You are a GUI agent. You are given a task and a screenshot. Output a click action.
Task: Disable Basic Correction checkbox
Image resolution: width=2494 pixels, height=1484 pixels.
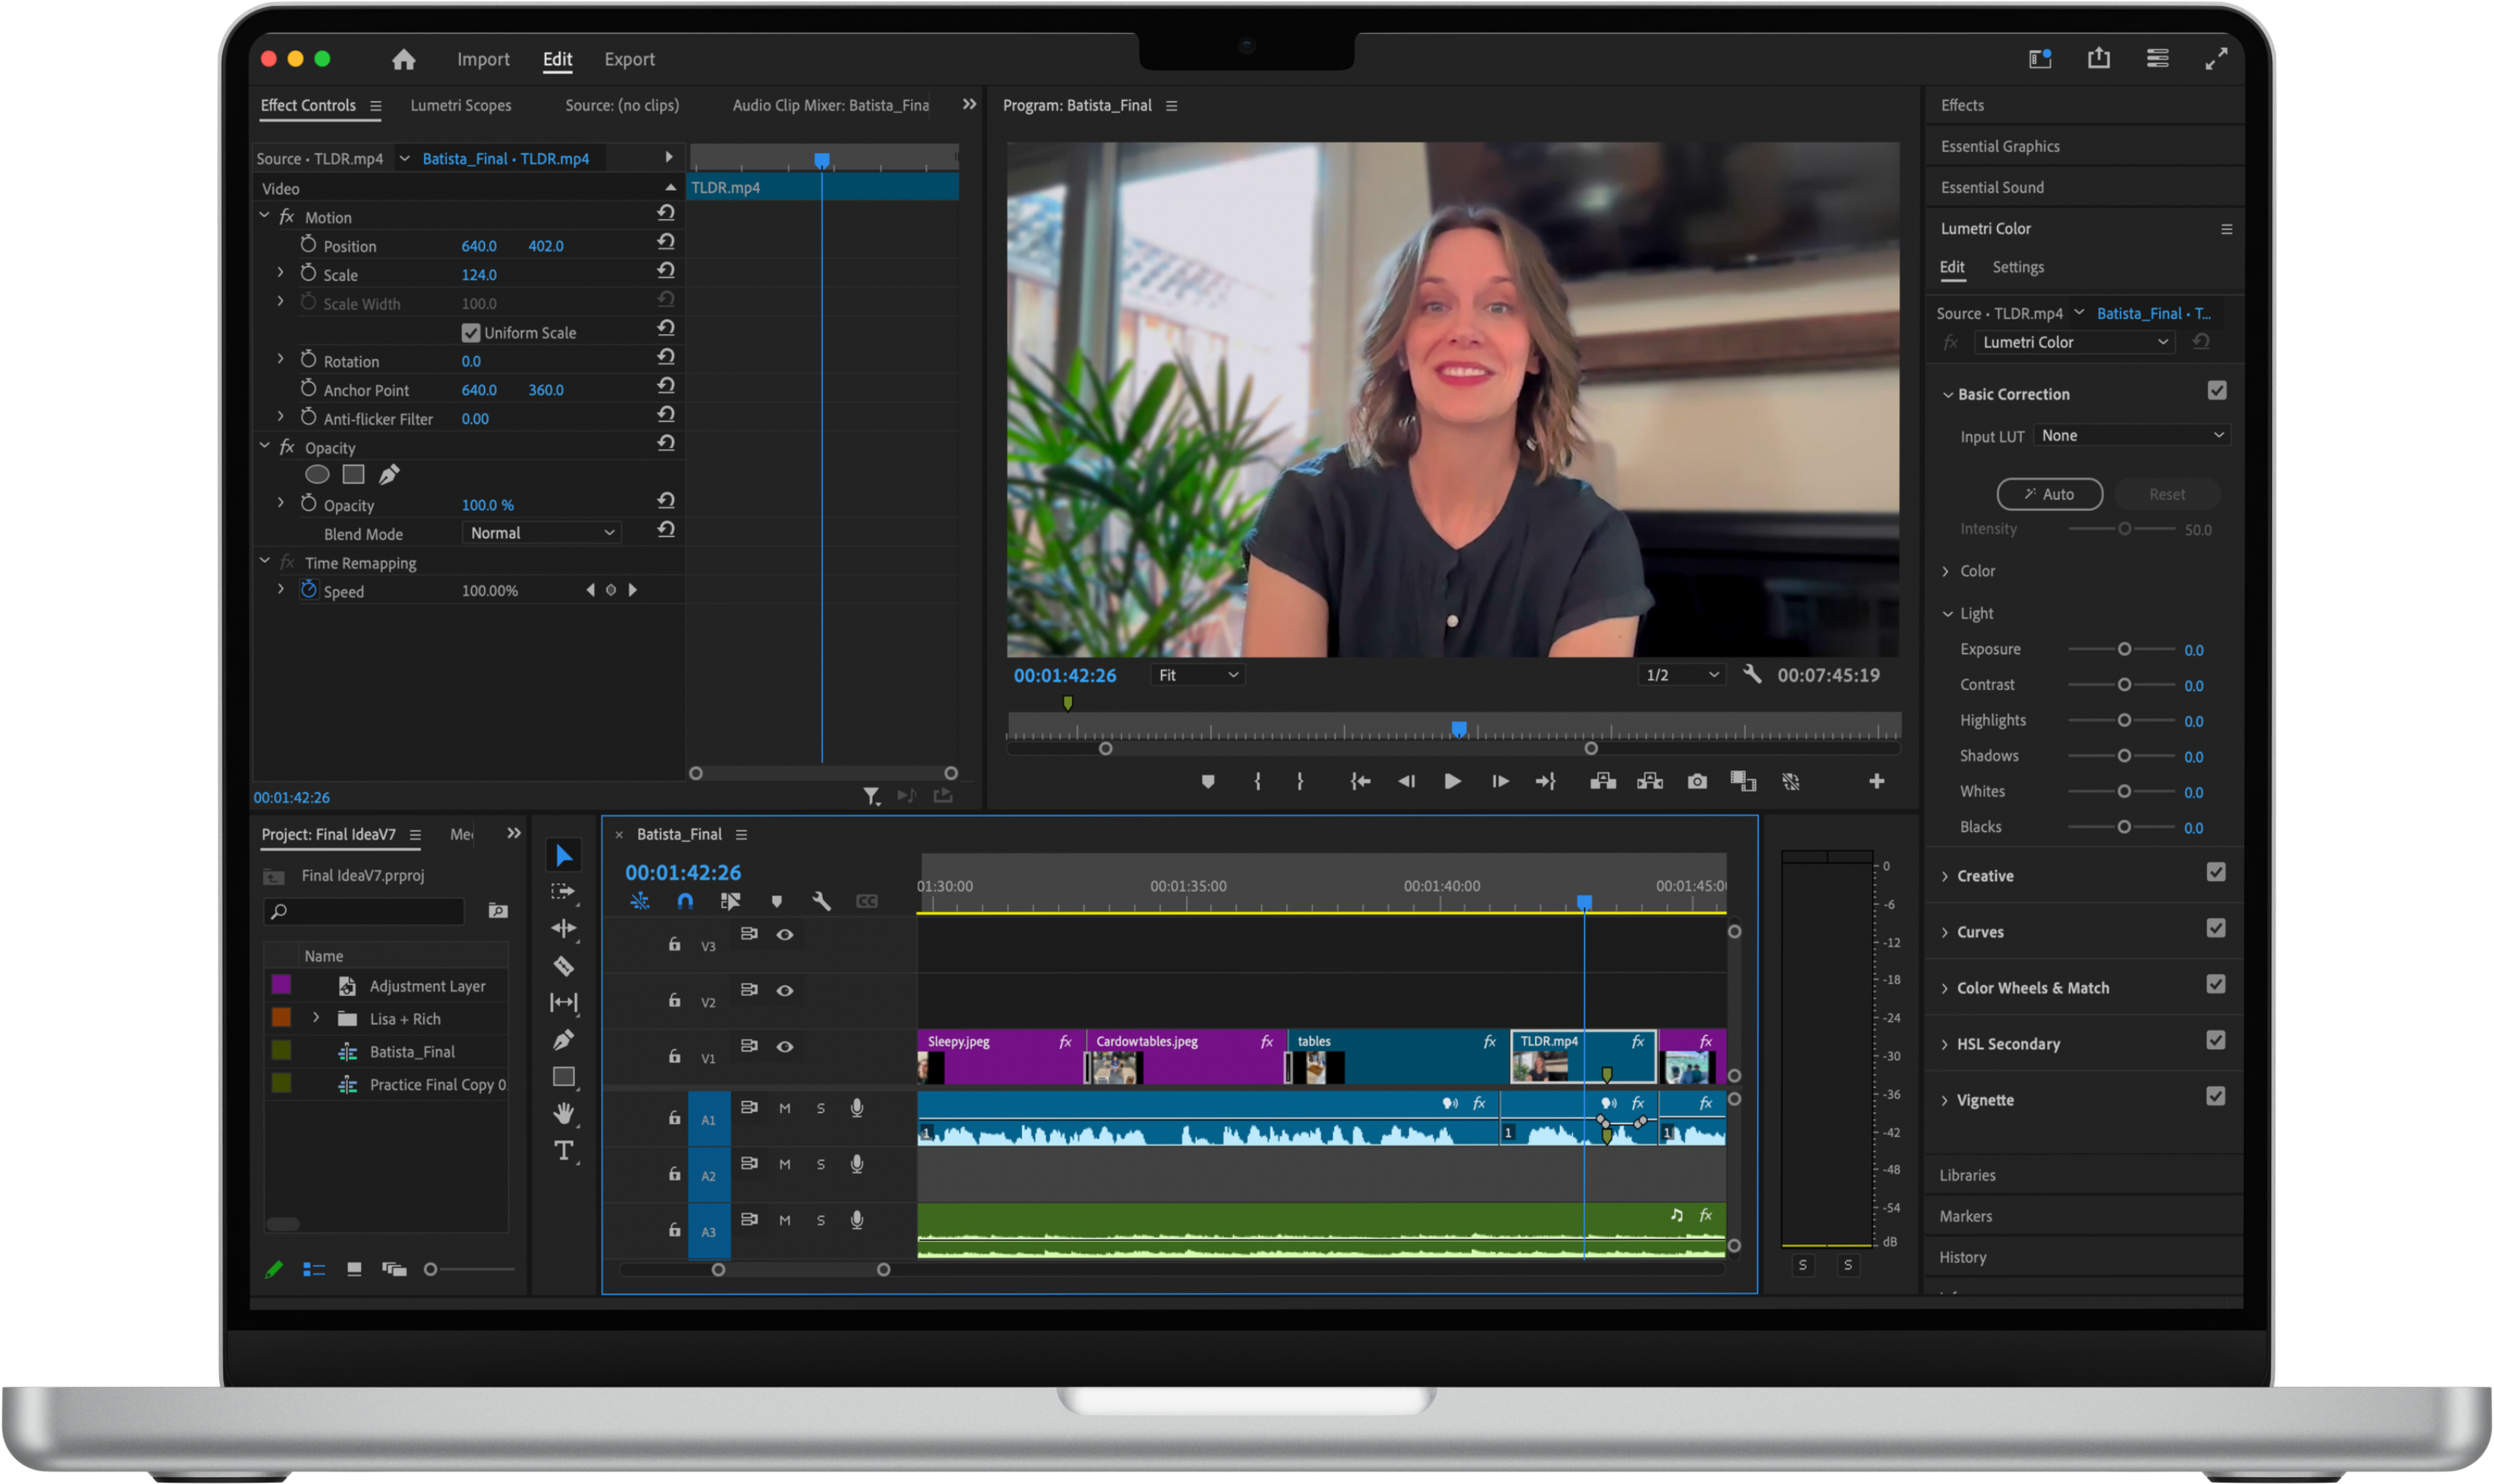tap(2217, 391)
